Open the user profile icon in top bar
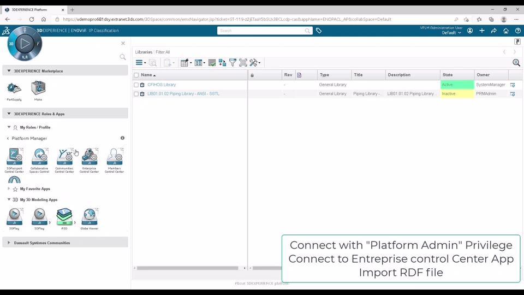Screen dimensions: 524x295 point(470,31)
